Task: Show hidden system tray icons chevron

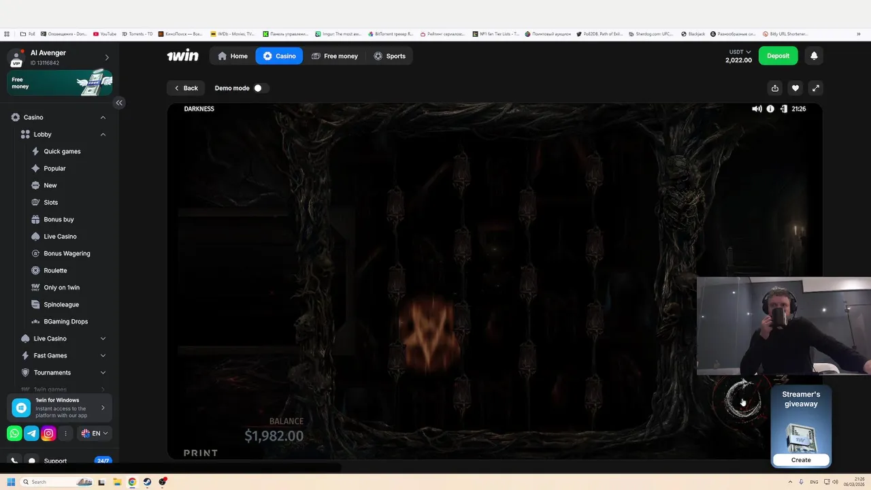Action: click(790, 482)
